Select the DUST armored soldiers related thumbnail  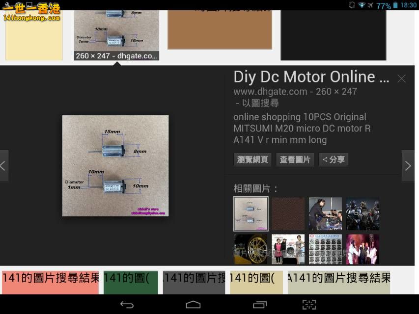(x=363, y=214)
